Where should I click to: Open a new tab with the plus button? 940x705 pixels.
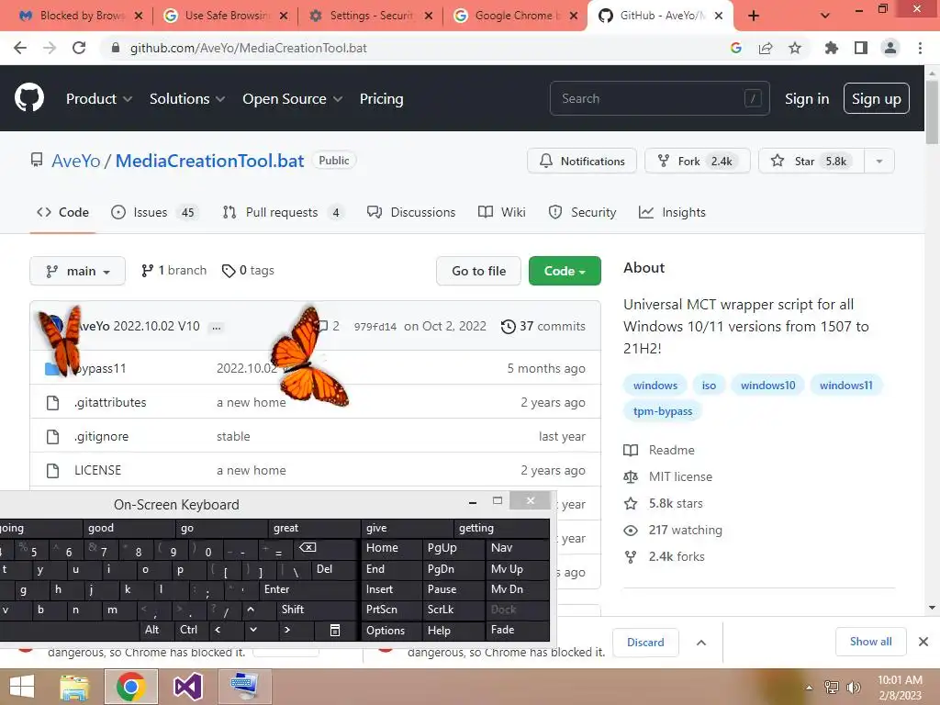click(754, 16)
